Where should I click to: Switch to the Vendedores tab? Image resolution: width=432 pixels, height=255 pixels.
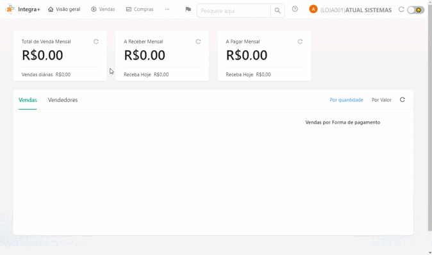point(63,100)
